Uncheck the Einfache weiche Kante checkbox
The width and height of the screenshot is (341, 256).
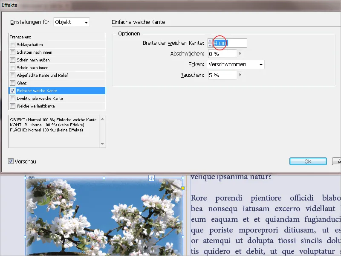(x=13, y=90)
